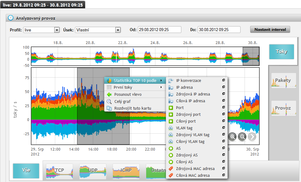301x182 pixels.
Task: Open AS statistic in new window icon
Action: click(x=224, y=148)
